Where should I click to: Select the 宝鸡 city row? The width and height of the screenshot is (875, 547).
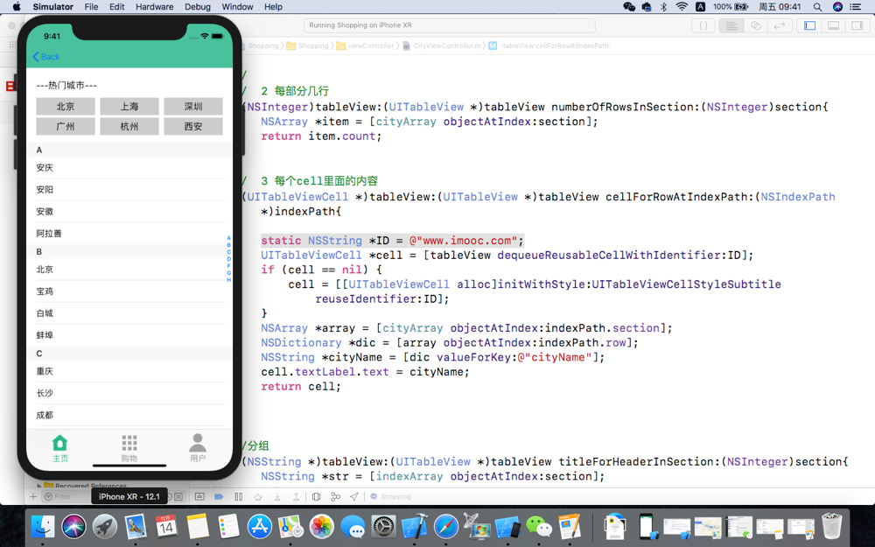(129, 291)
